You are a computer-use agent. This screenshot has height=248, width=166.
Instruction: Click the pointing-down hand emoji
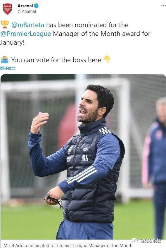tap(107, 59)
